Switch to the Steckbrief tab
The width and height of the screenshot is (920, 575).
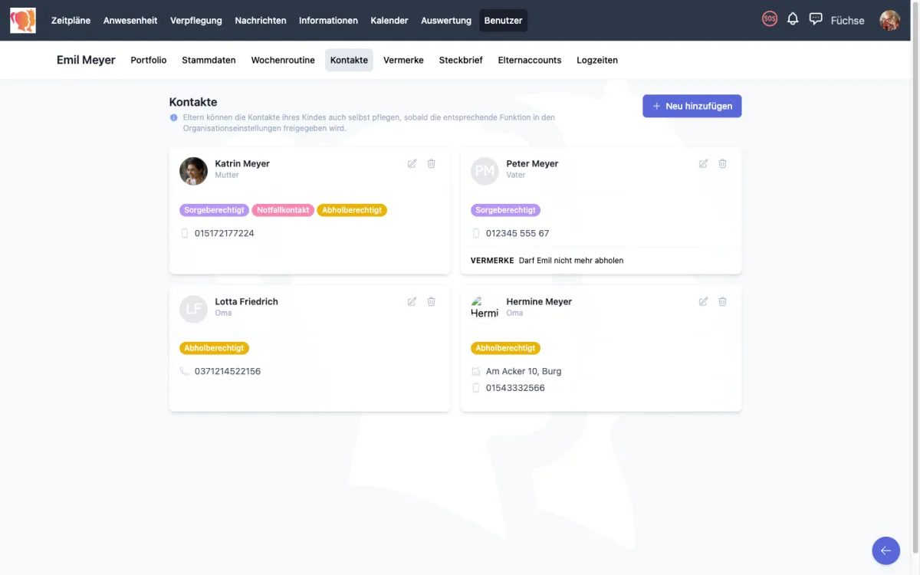pos(461,60)
